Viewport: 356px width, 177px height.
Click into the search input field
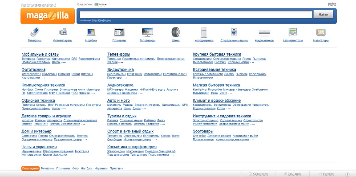[x=196, y=14]
